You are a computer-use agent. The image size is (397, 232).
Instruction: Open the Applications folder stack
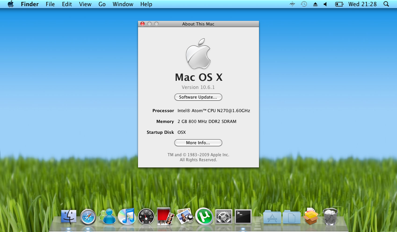[x=272, y=217]
